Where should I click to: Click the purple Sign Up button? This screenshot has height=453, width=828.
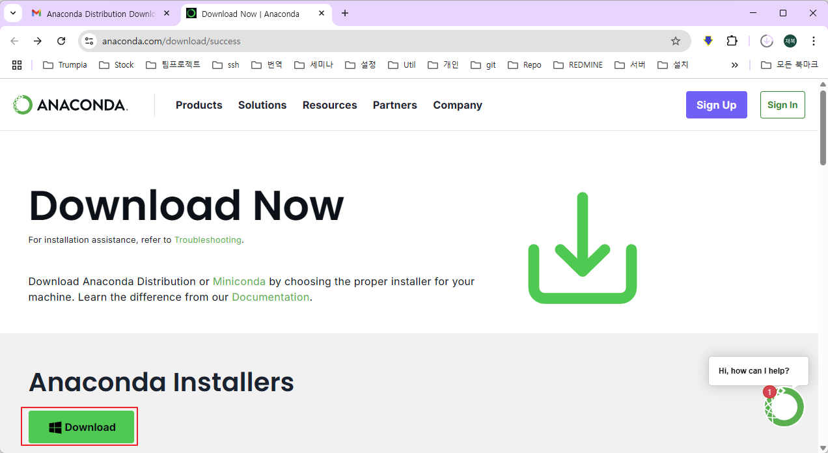point(717,105)
